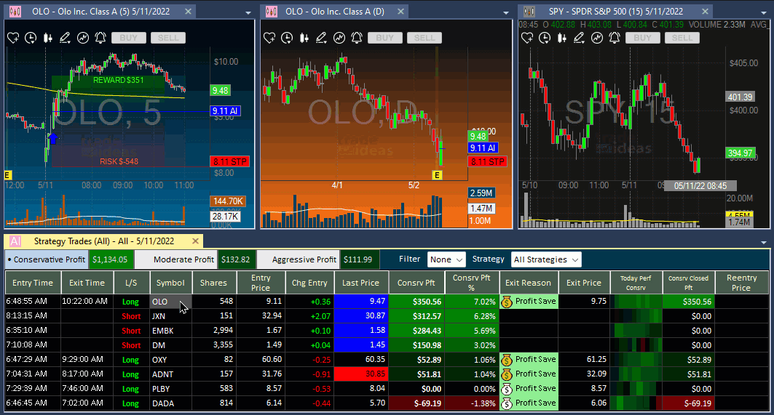Switch to the Strategy Trades (All) tab

click(x=102, y=241)
